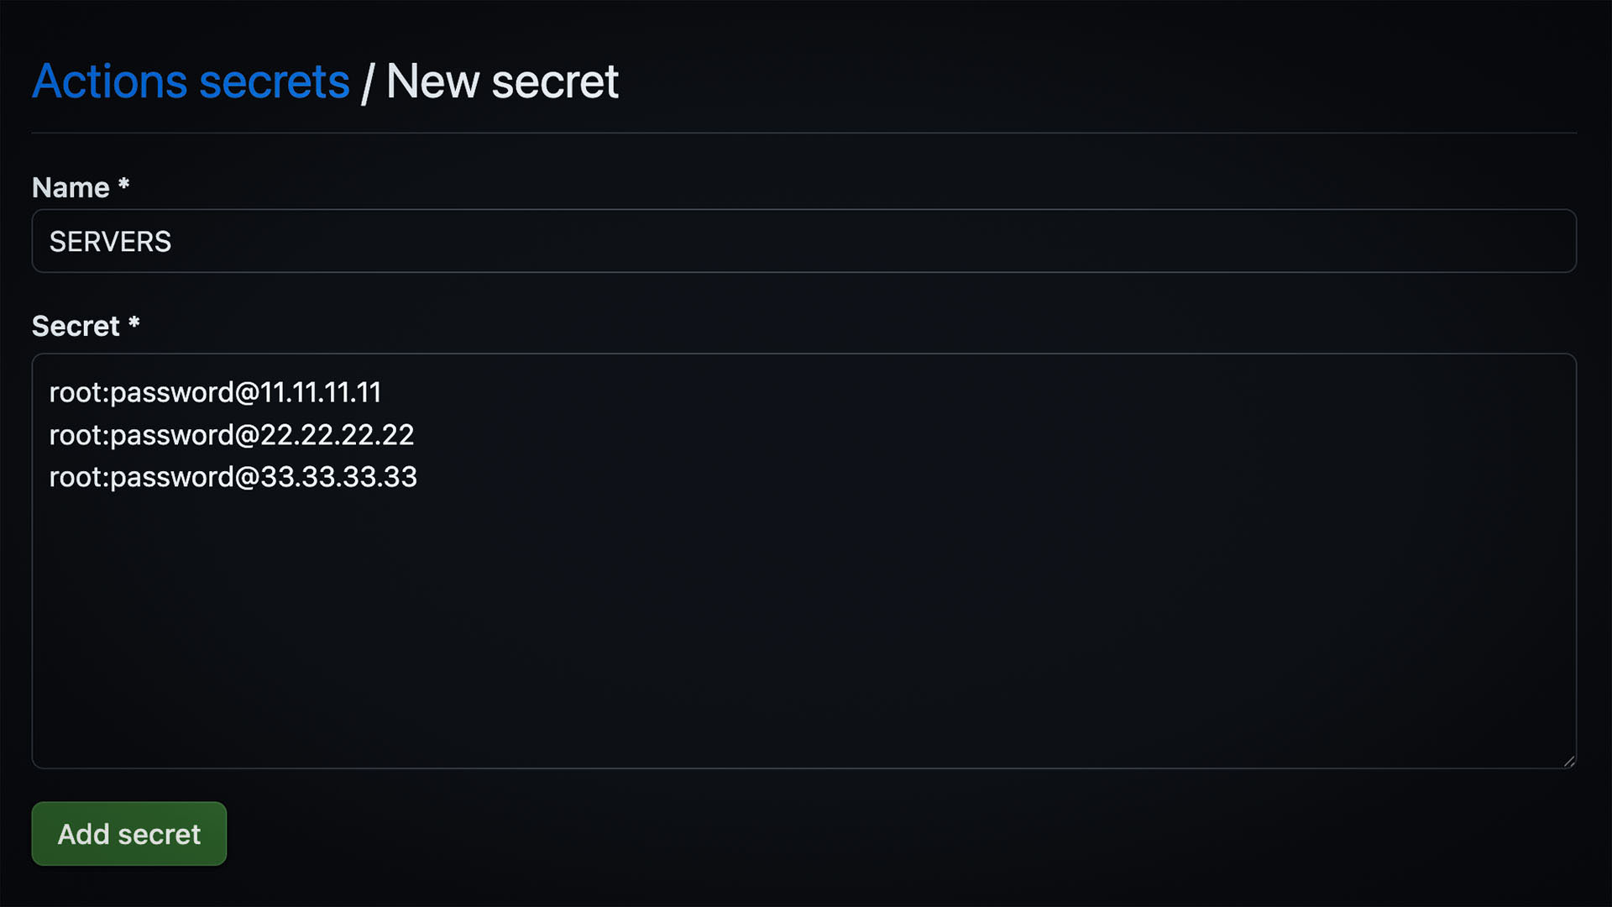The width and height of the screenshot is (1612, 907).
Task: Click the New secret heading
Action: click(x=502, y=81)
